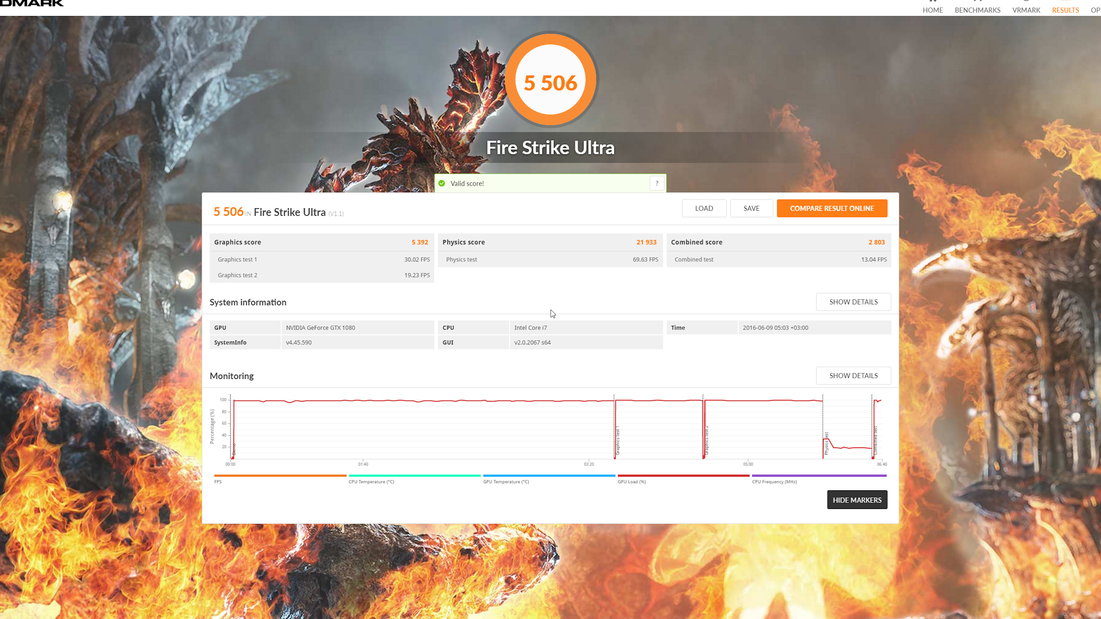Select the RESULTS tab

[x=1065, y=10]
